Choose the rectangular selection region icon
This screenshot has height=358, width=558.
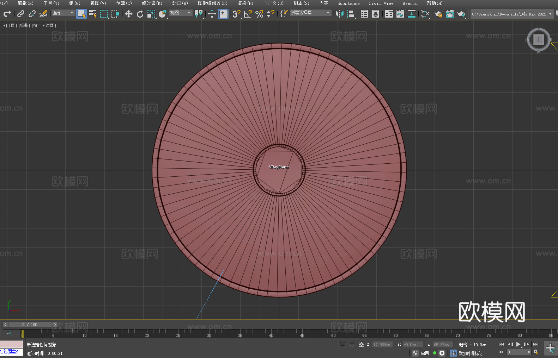coord(104,14)
